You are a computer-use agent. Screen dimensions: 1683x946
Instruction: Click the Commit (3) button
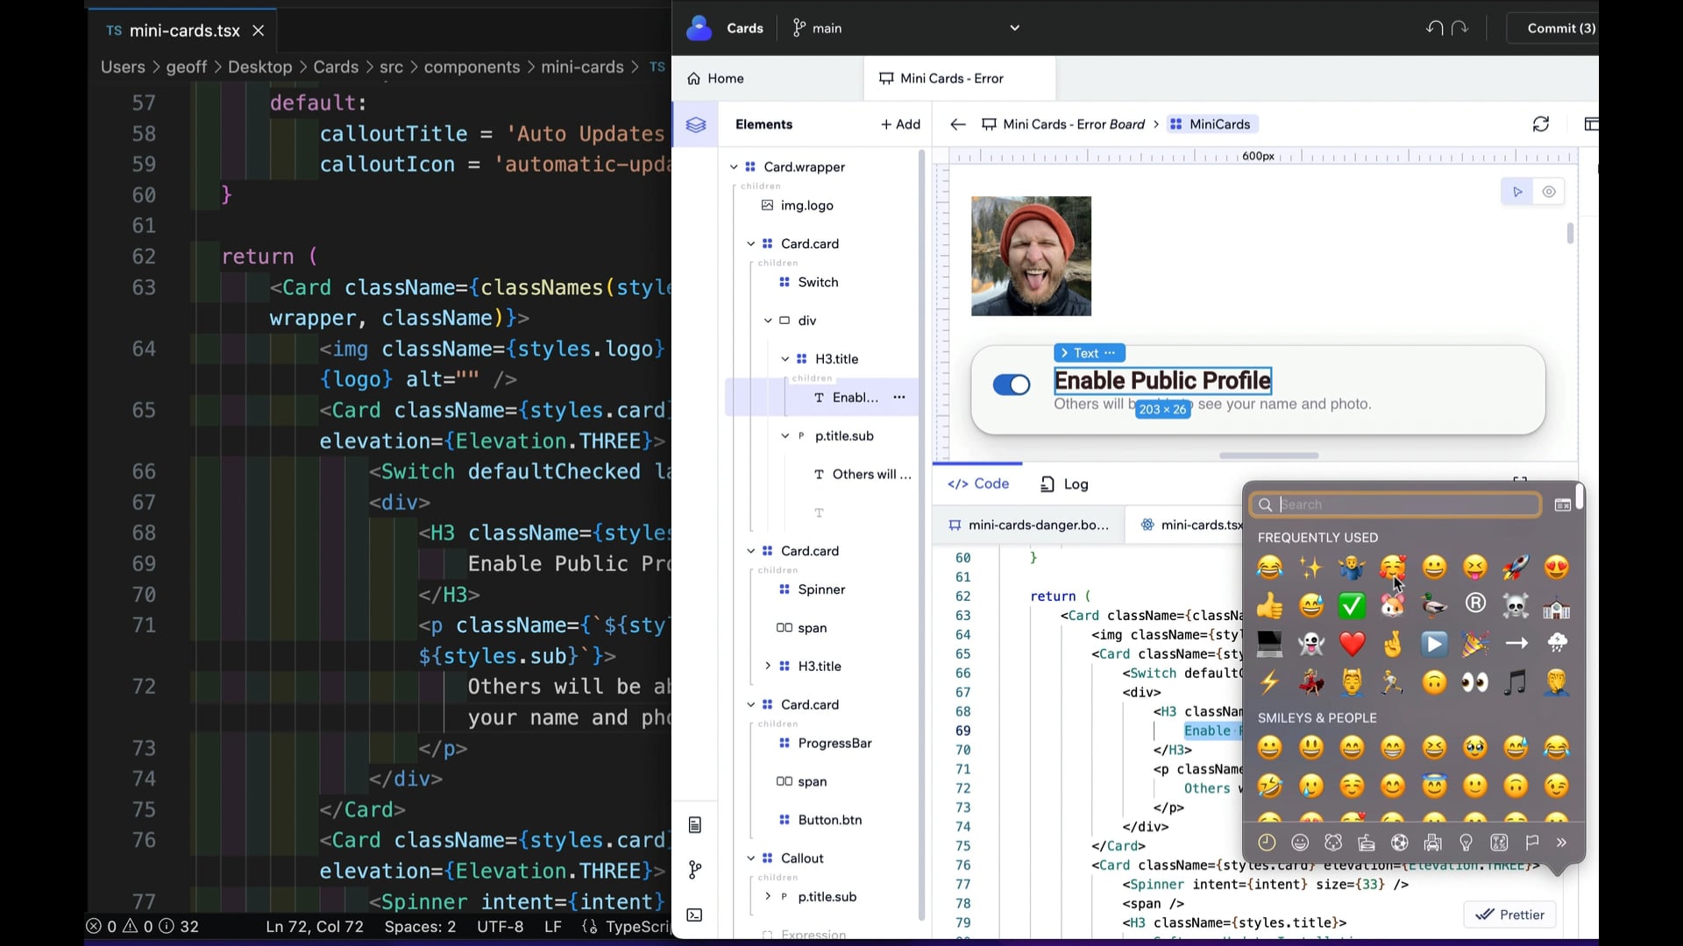1560,27
